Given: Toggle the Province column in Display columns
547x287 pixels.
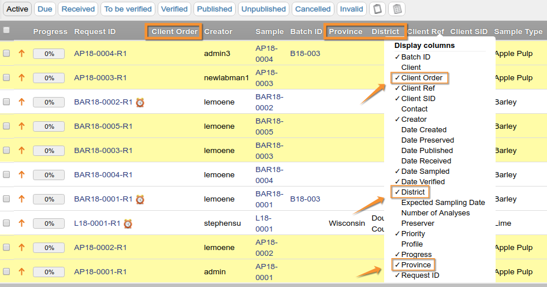Looking at the screenshot, I should tap(416, 265).
